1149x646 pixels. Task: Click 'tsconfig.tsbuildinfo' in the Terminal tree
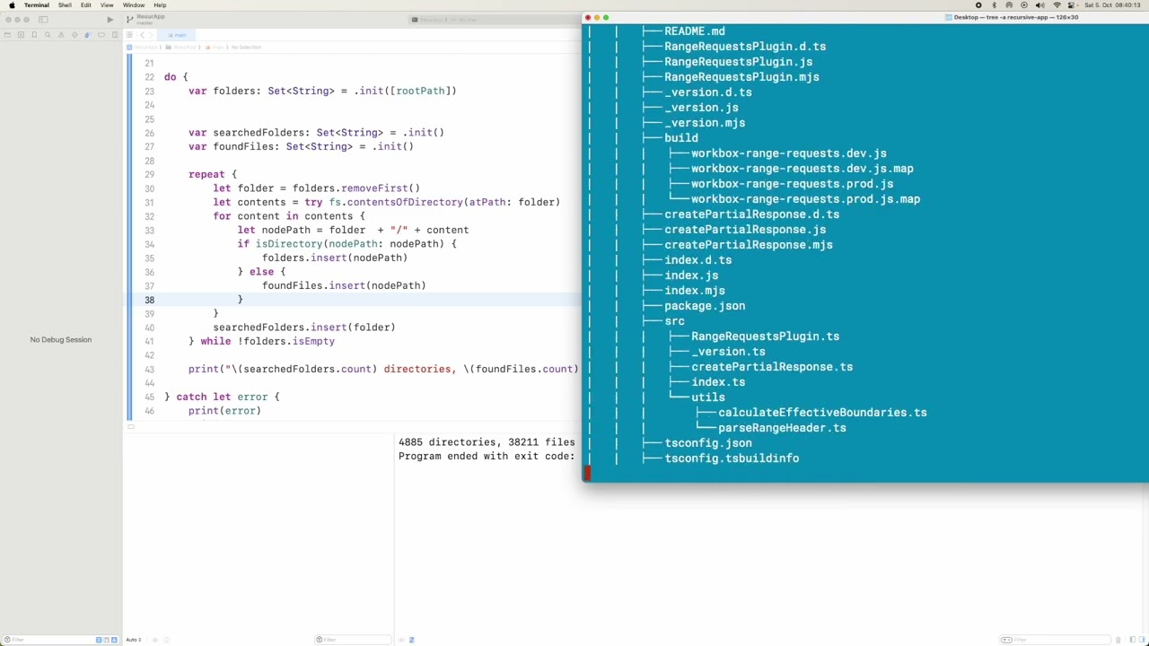(732, 458)
